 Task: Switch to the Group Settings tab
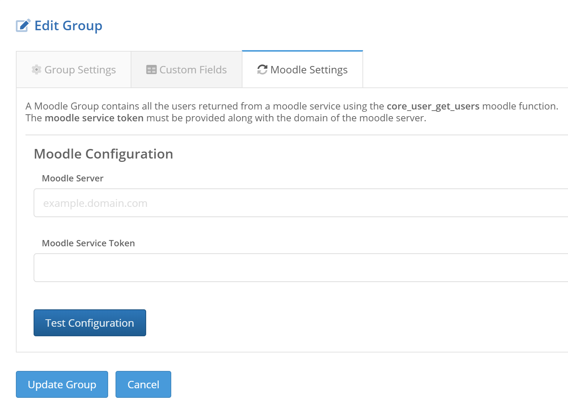pyautogui.click(x=74, y=70)
